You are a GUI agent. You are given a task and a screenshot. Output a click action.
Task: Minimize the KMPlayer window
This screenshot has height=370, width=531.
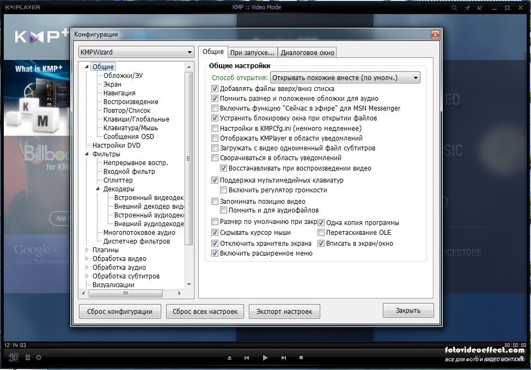point(495,8)
